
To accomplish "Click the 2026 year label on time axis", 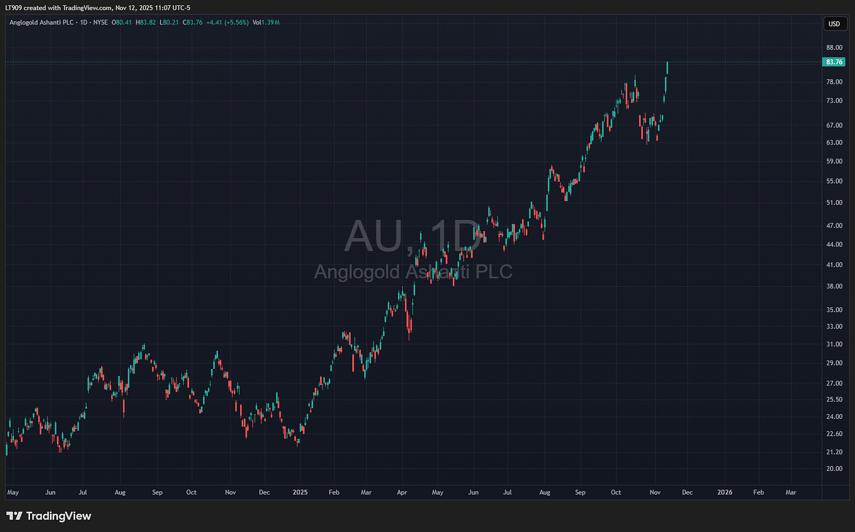I will click(725, 493).
